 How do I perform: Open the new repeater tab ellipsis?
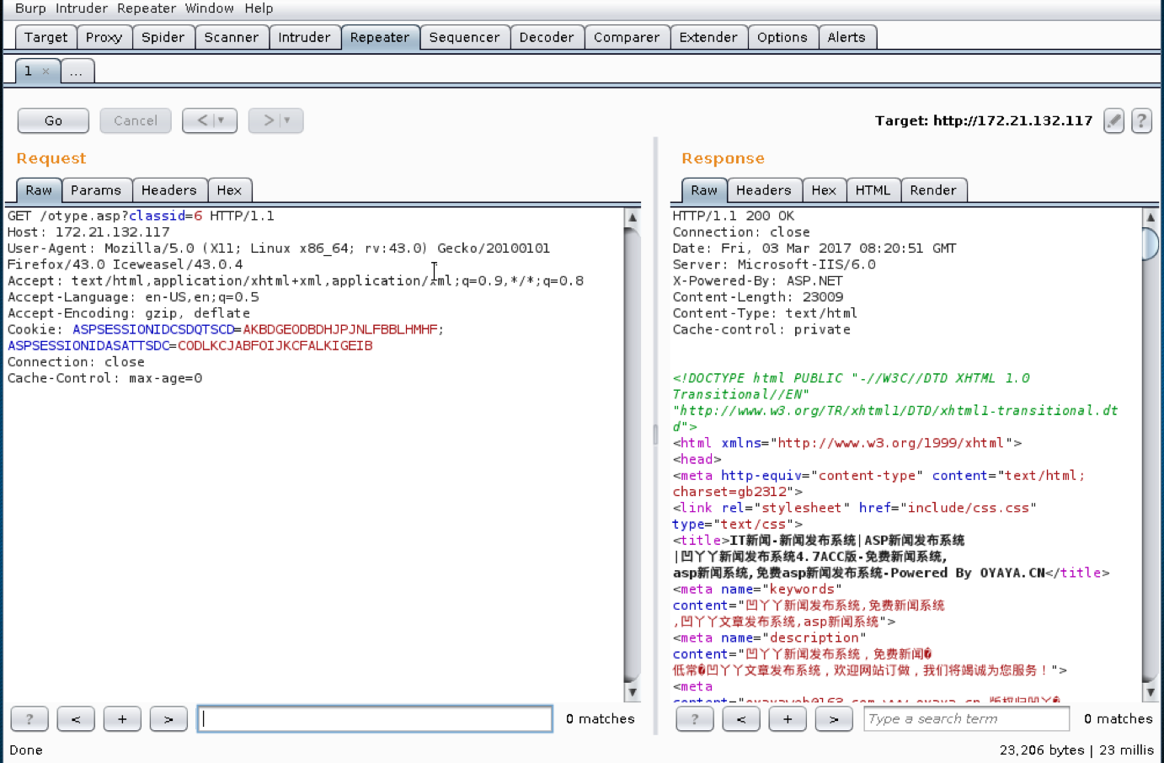click(x=77, y=72)
